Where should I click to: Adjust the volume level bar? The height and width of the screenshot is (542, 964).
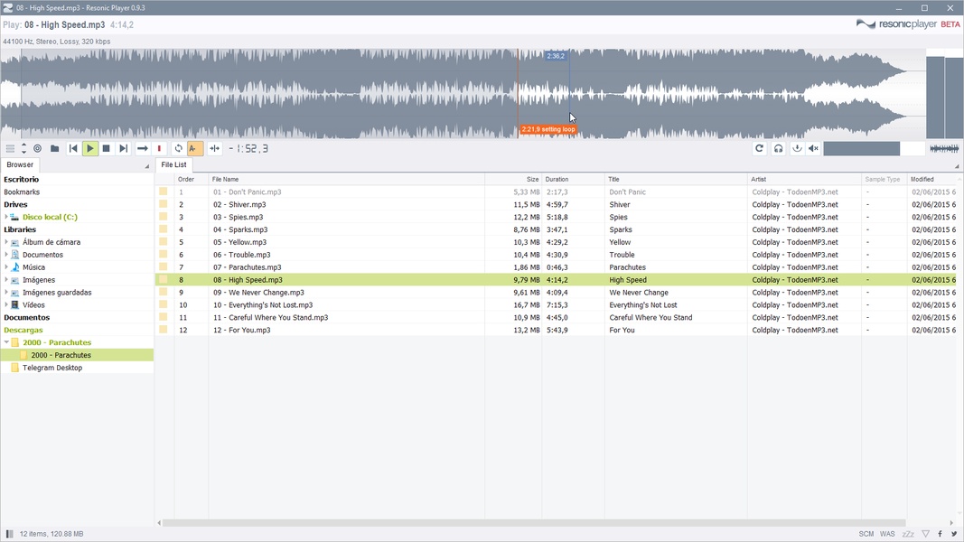[874, 148]
